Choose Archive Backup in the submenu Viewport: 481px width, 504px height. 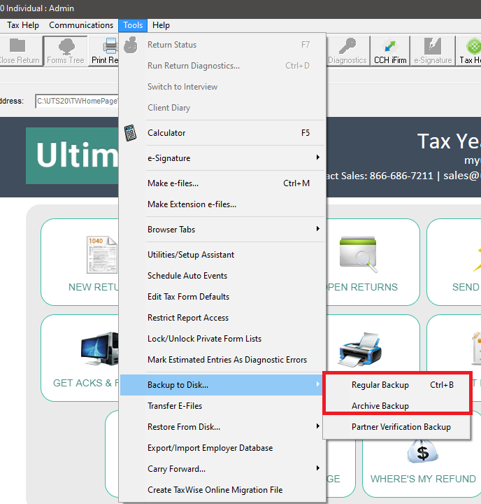click(x=397, y=405)
